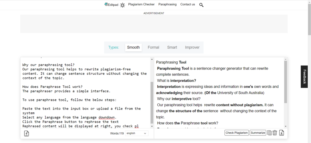Click "content without plagiarism." in output

pyautogui.click(x=240, y=105)
